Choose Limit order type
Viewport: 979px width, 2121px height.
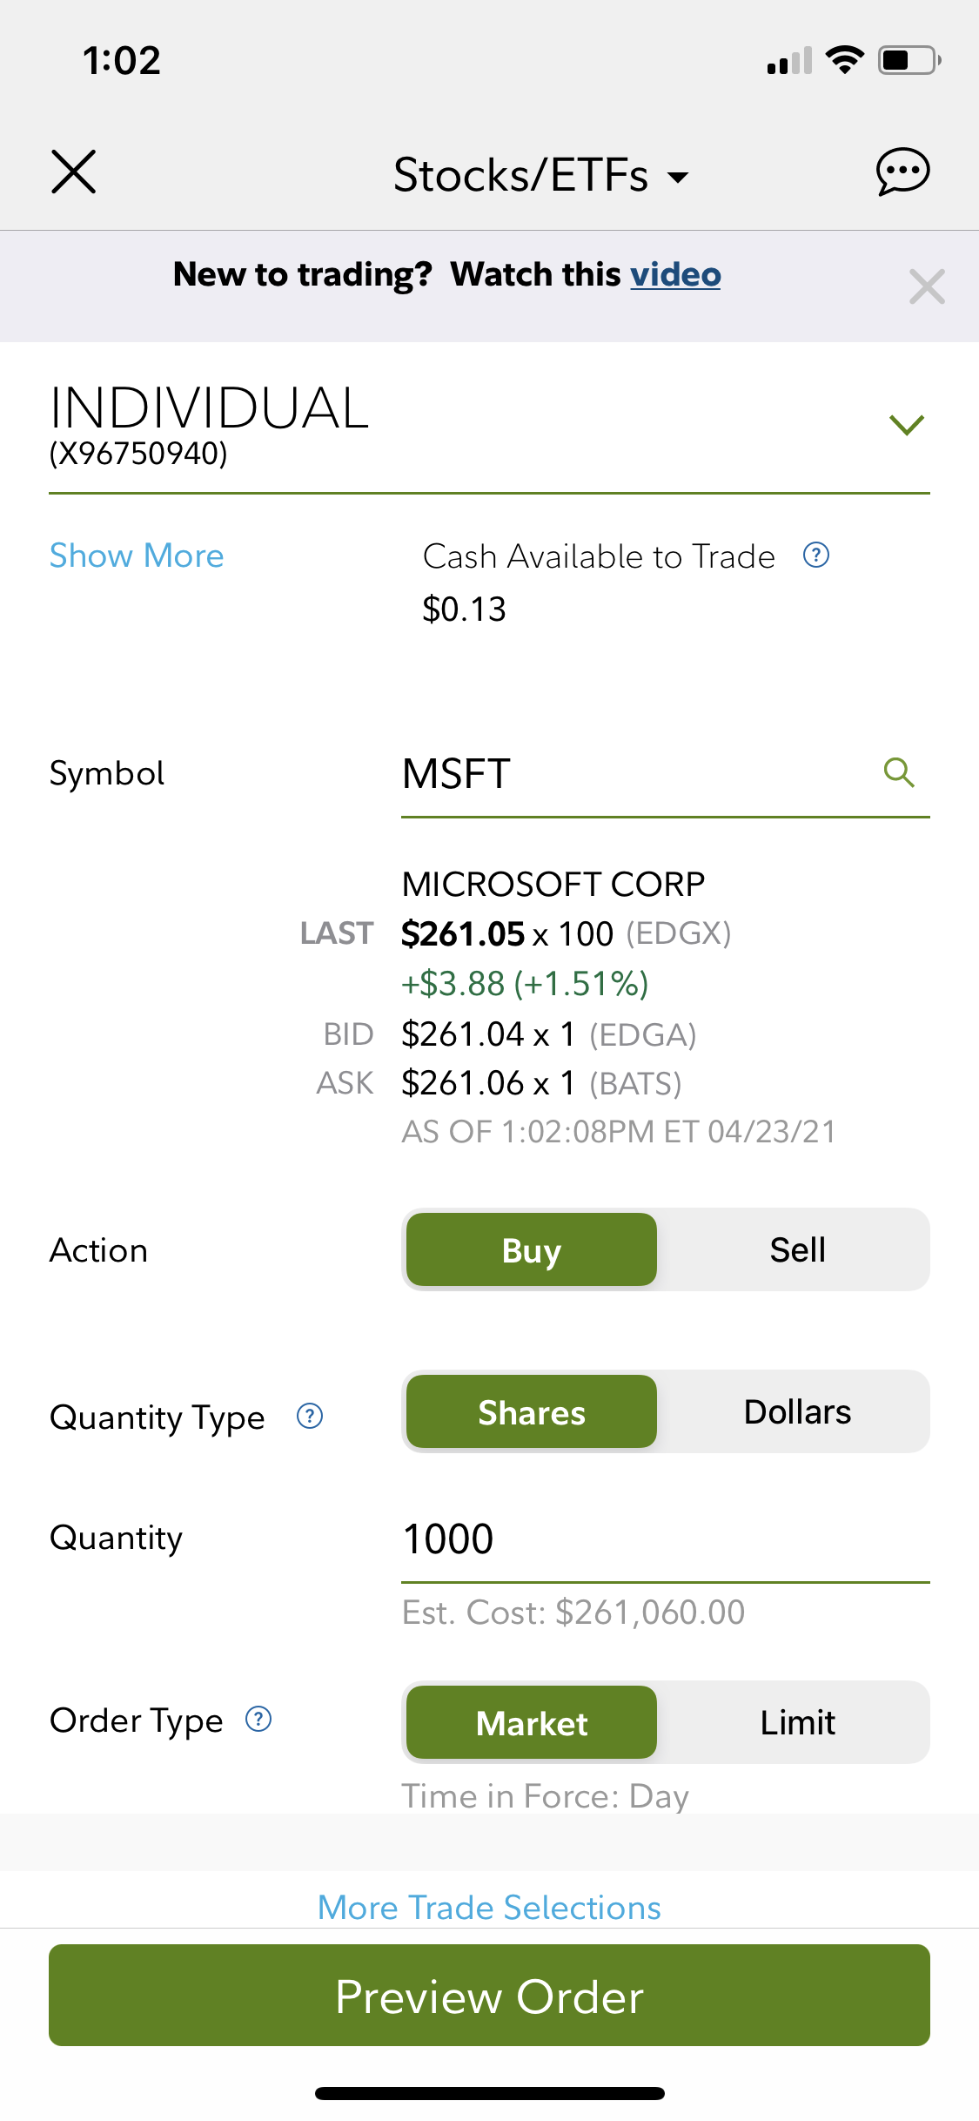click(797, 1722)
